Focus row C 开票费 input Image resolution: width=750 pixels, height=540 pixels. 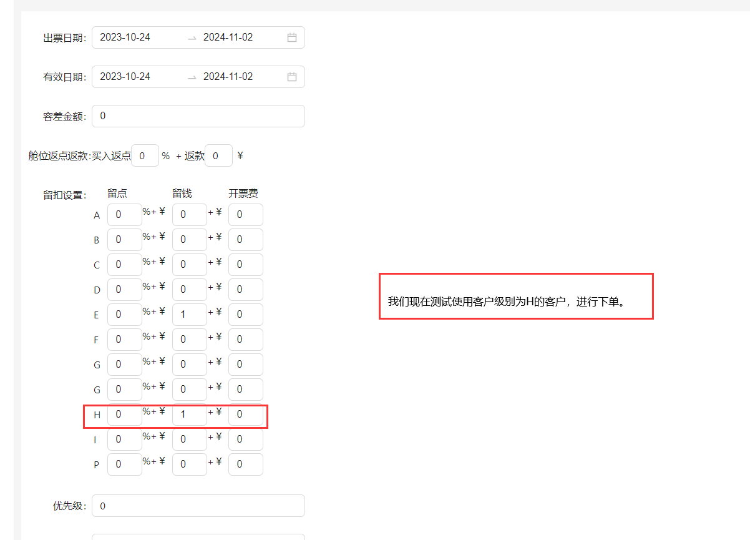pyautogui.click(x=246, y=265)
